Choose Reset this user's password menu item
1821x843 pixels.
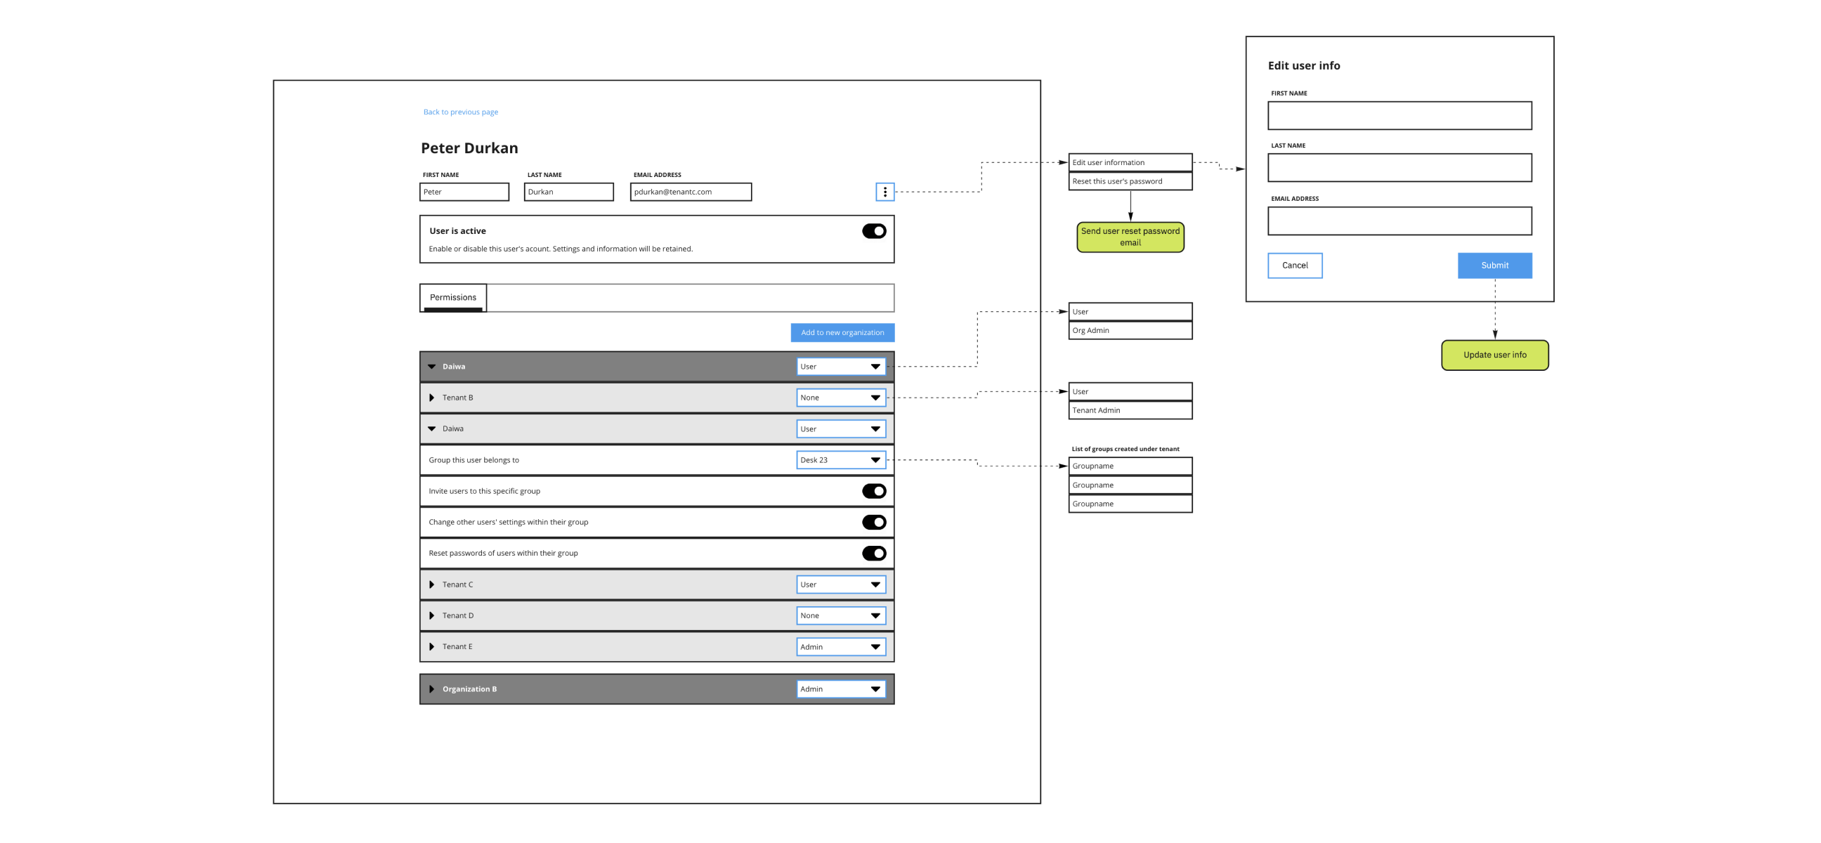(1130, 182)
